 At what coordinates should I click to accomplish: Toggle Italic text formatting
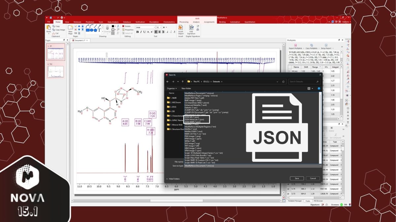141,32
